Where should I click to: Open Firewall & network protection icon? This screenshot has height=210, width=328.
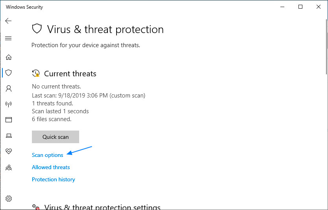(8, 104)
